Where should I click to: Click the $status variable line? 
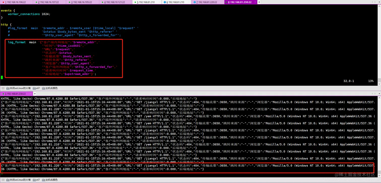click(x=58, y=53)
